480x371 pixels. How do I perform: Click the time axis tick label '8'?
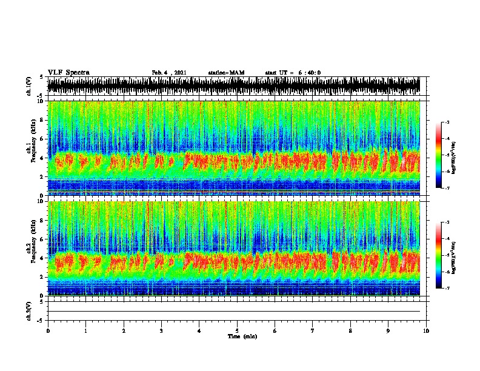tap(350, 331)
